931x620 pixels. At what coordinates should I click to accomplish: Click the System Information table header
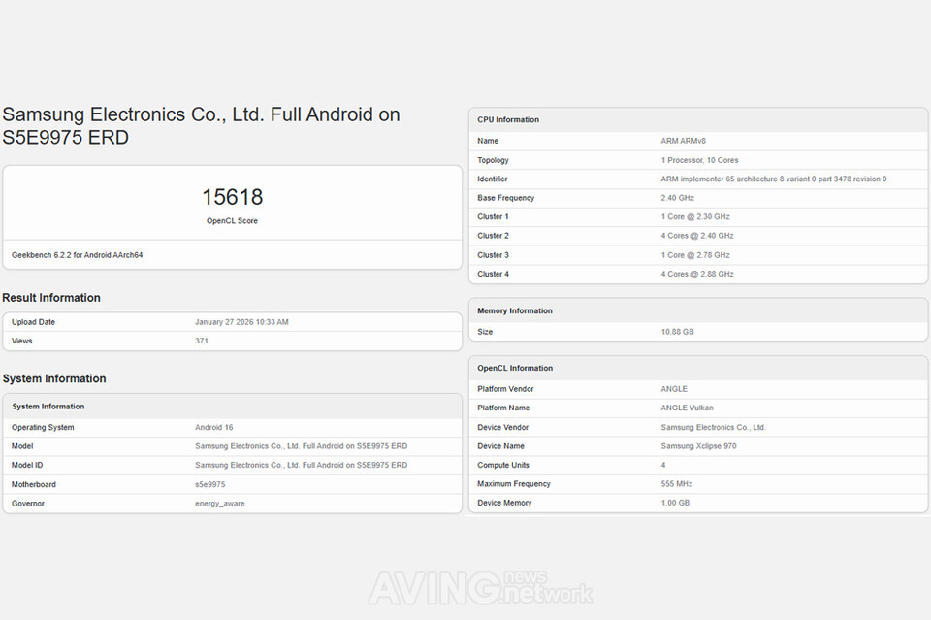pyautogui.click(x=48, y=407)
